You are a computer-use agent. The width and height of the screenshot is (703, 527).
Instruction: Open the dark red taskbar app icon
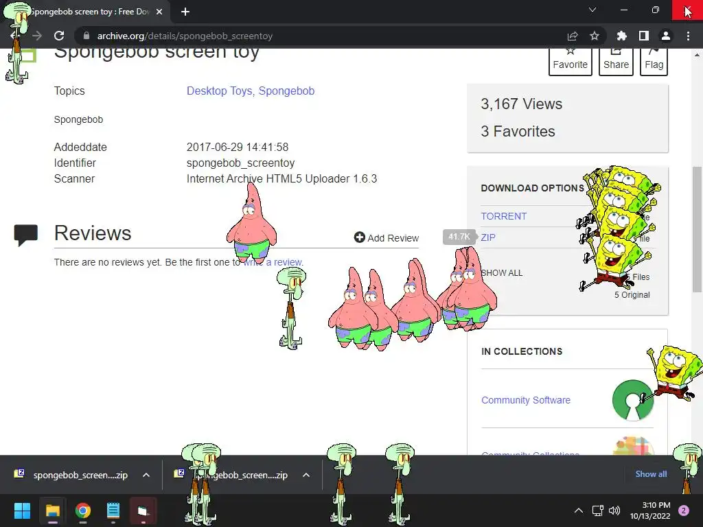(143, 511)
